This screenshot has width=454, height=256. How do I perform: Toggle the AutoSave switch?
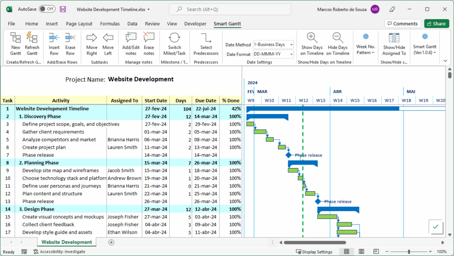pyautogui.click(x=47, y=9)
